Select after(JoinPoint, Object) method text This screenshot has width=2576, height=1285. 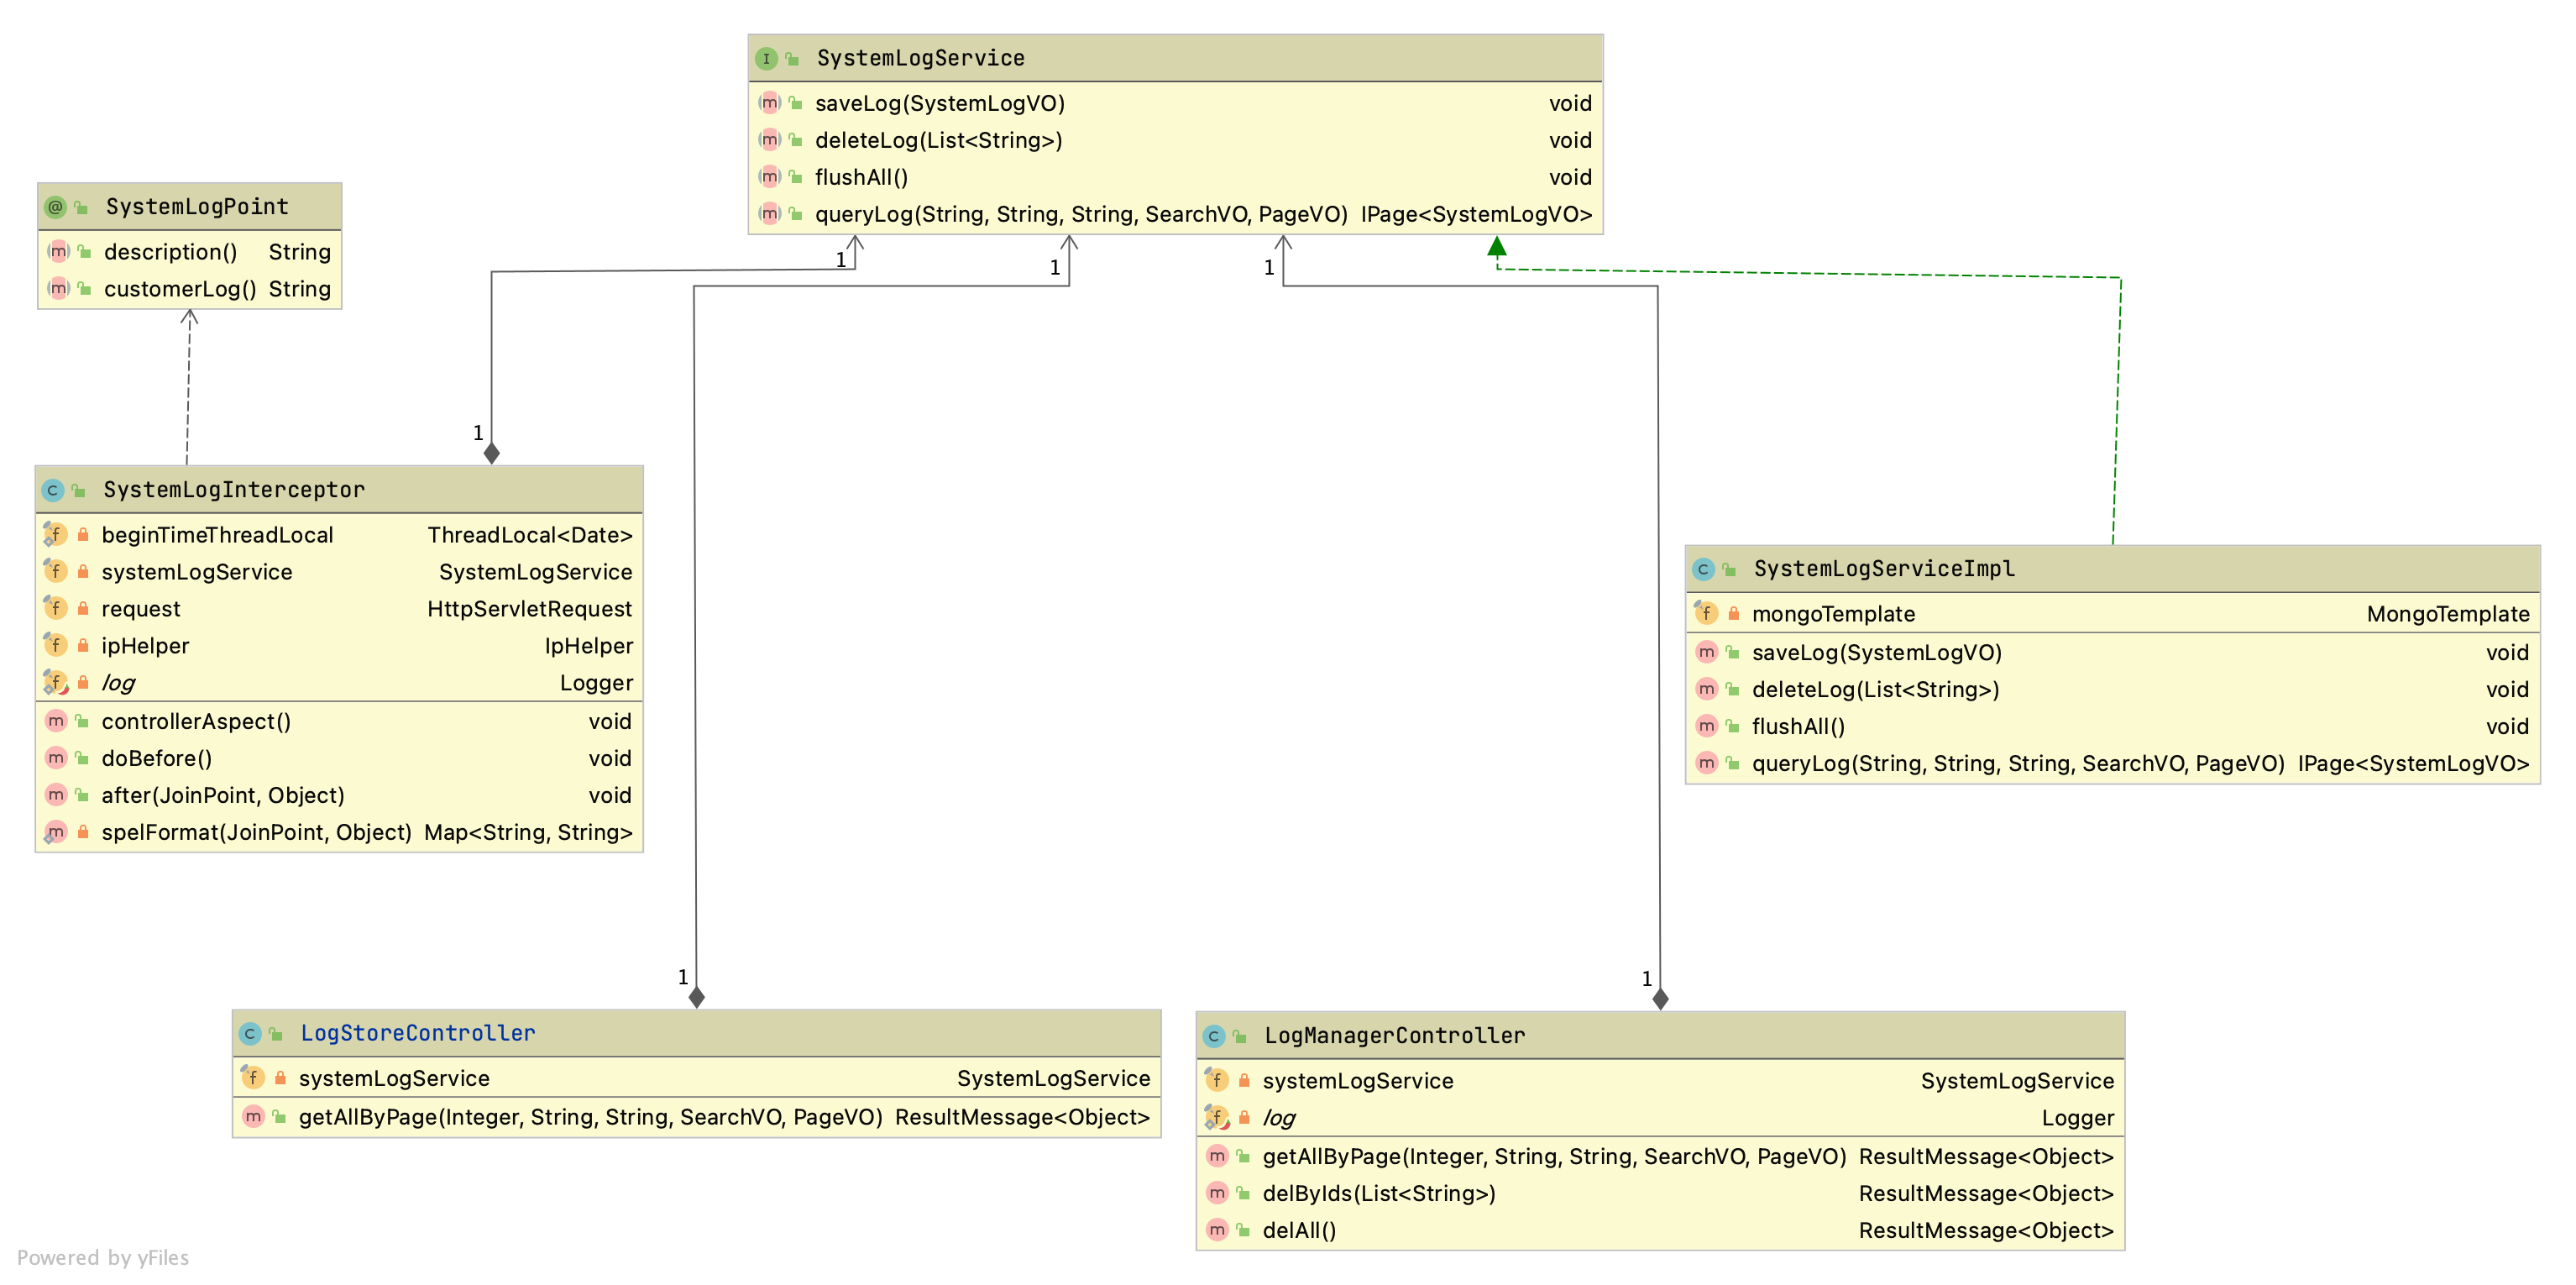click(x=223, y=795)
